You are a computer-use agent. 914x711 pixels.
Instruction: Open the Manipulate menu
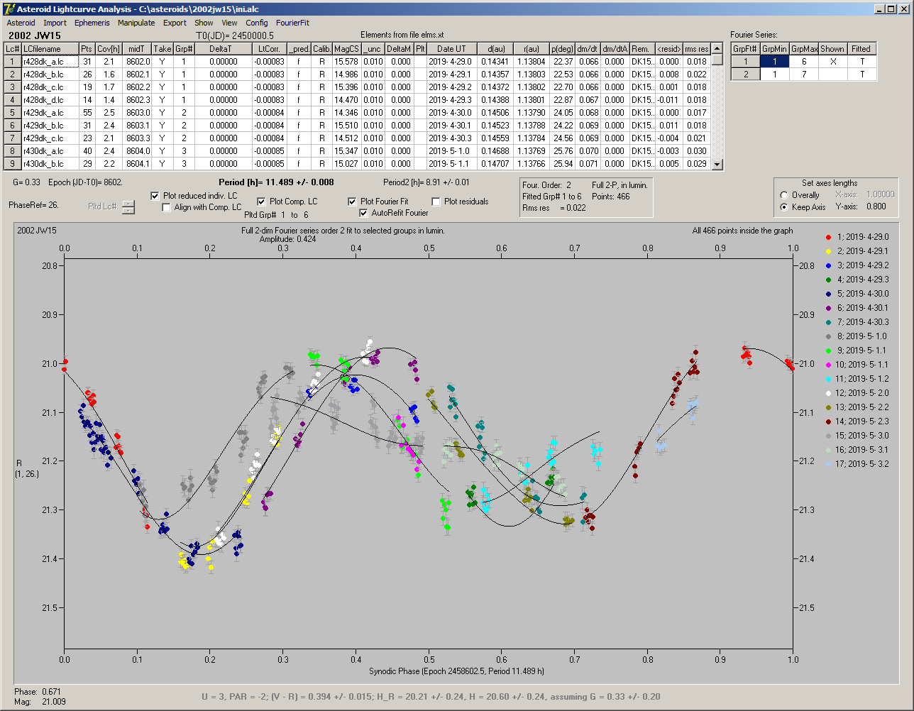pos(136,23)
